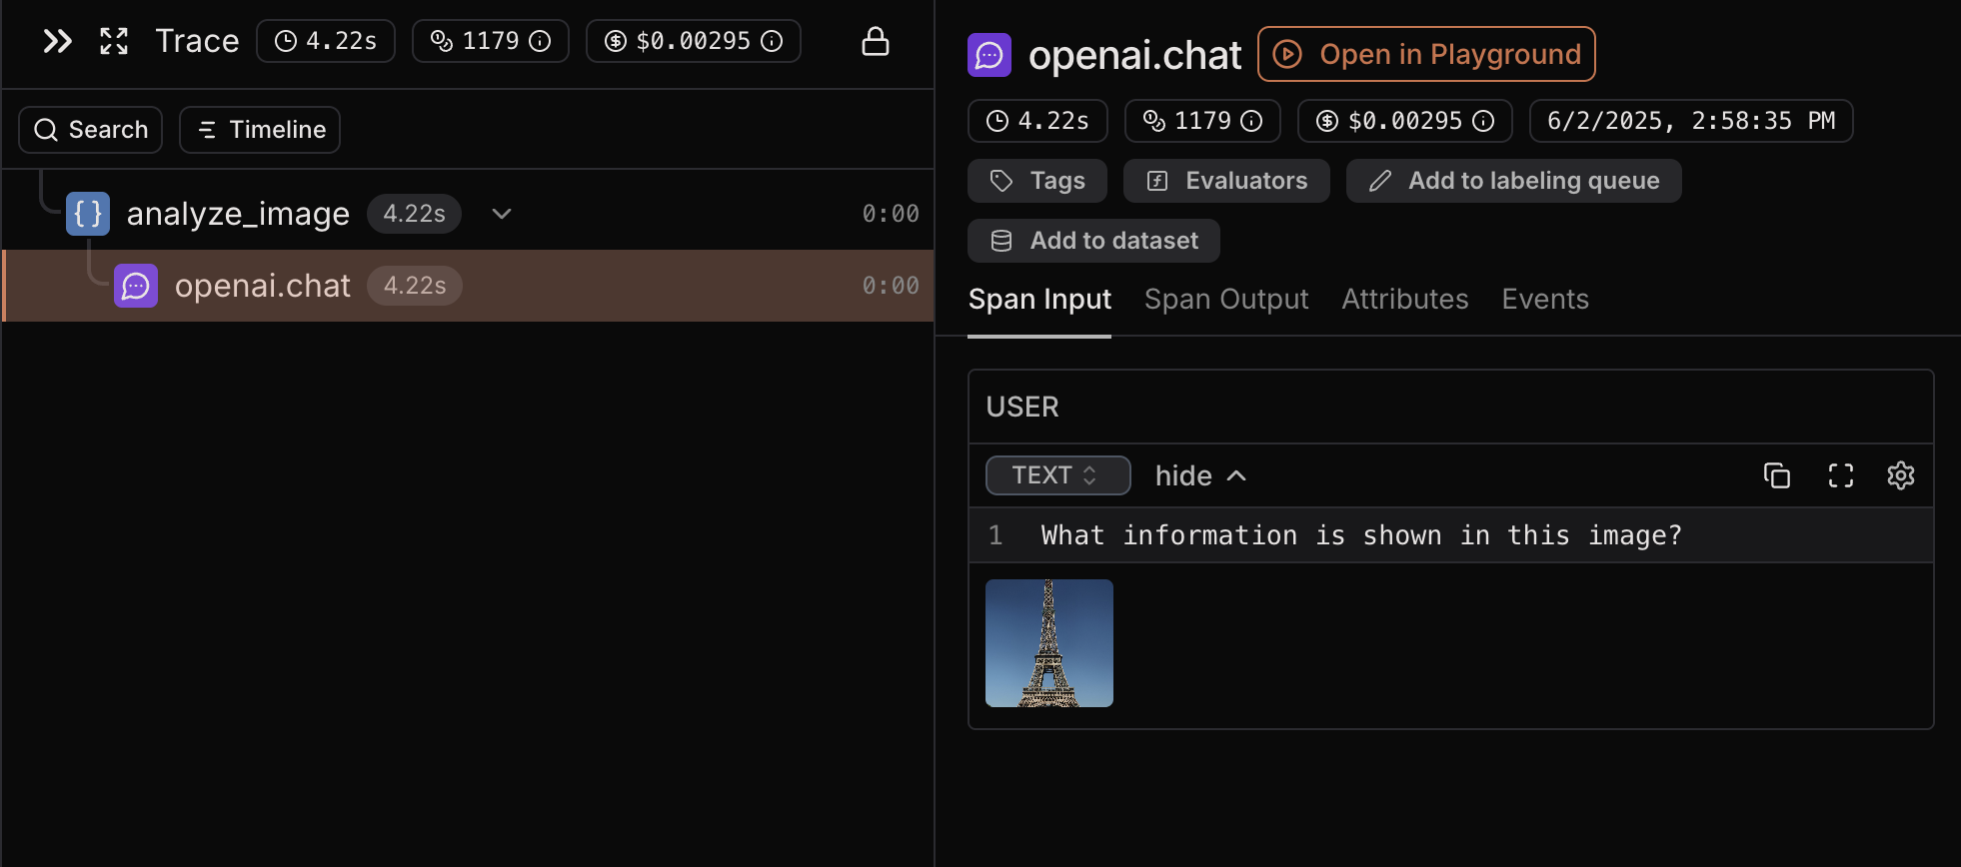Copy the user message with copy icon

pos(1777,475)
